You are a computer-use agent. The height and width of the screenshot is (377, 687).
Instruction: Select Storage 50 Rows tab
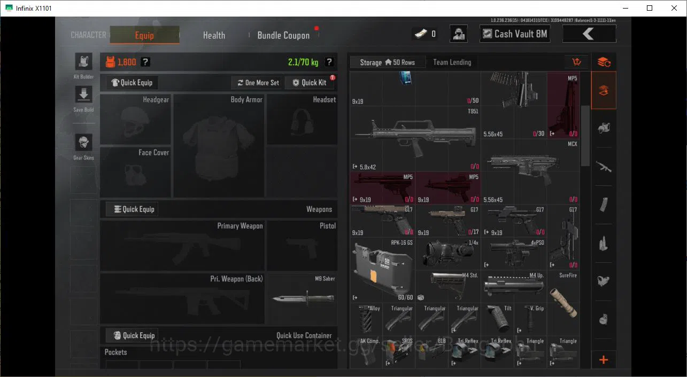tap(388, 62)
